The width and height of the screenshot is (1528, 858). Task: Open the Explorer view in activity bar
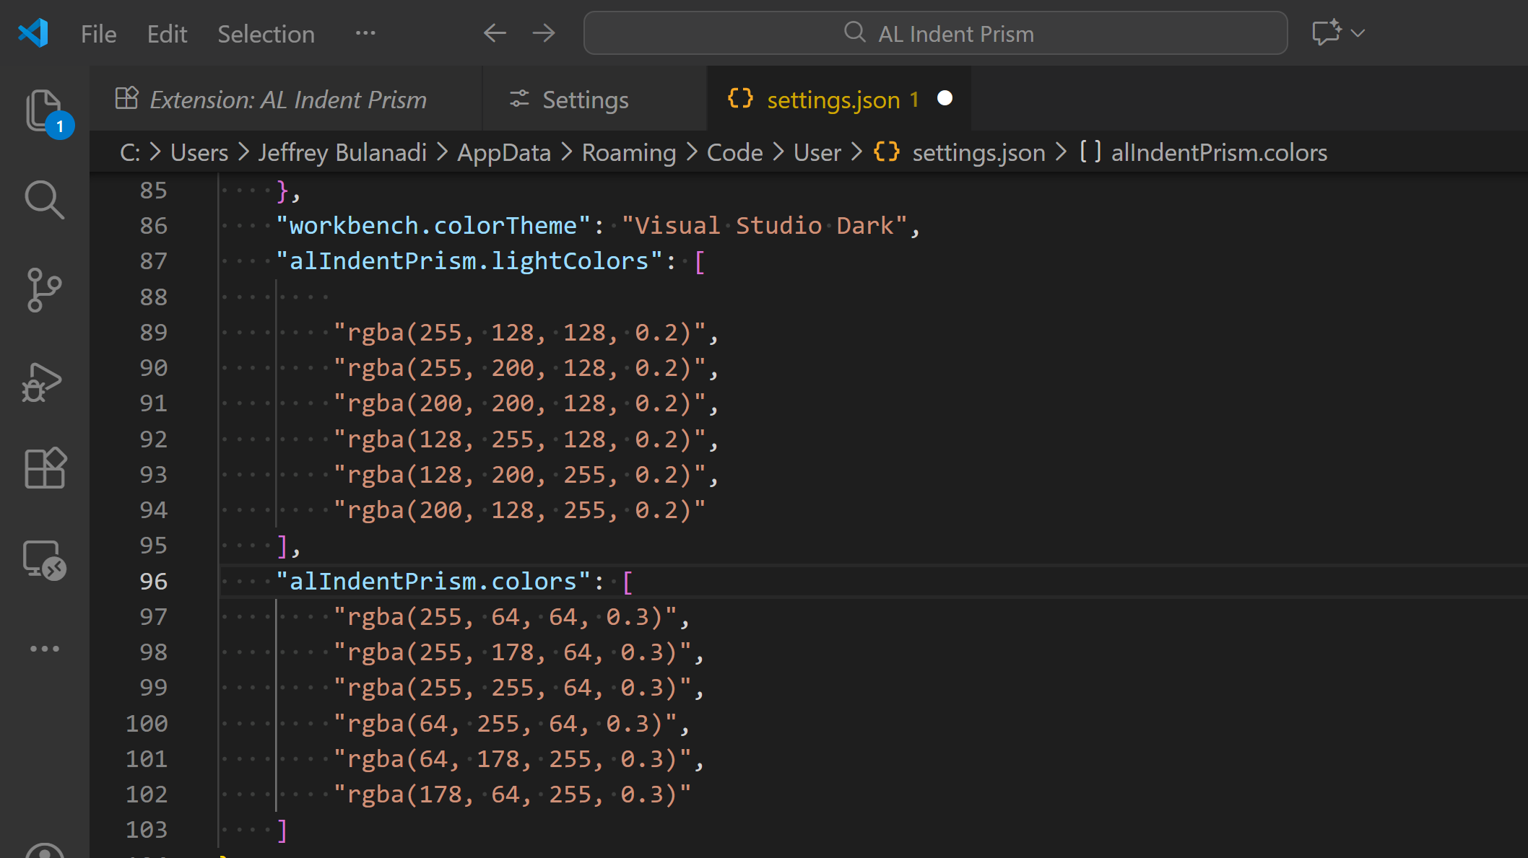click(x=45, y=110)
